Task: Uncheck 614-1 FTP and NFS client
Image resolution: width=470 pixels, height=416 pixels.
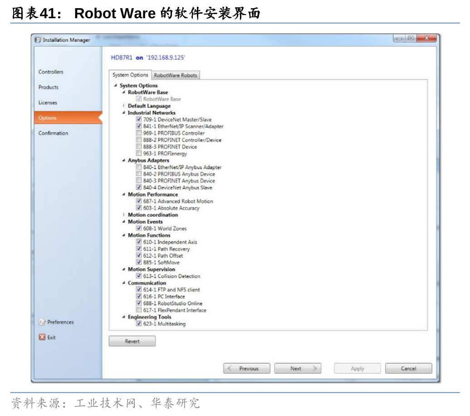Action: (x=138, y=289)
